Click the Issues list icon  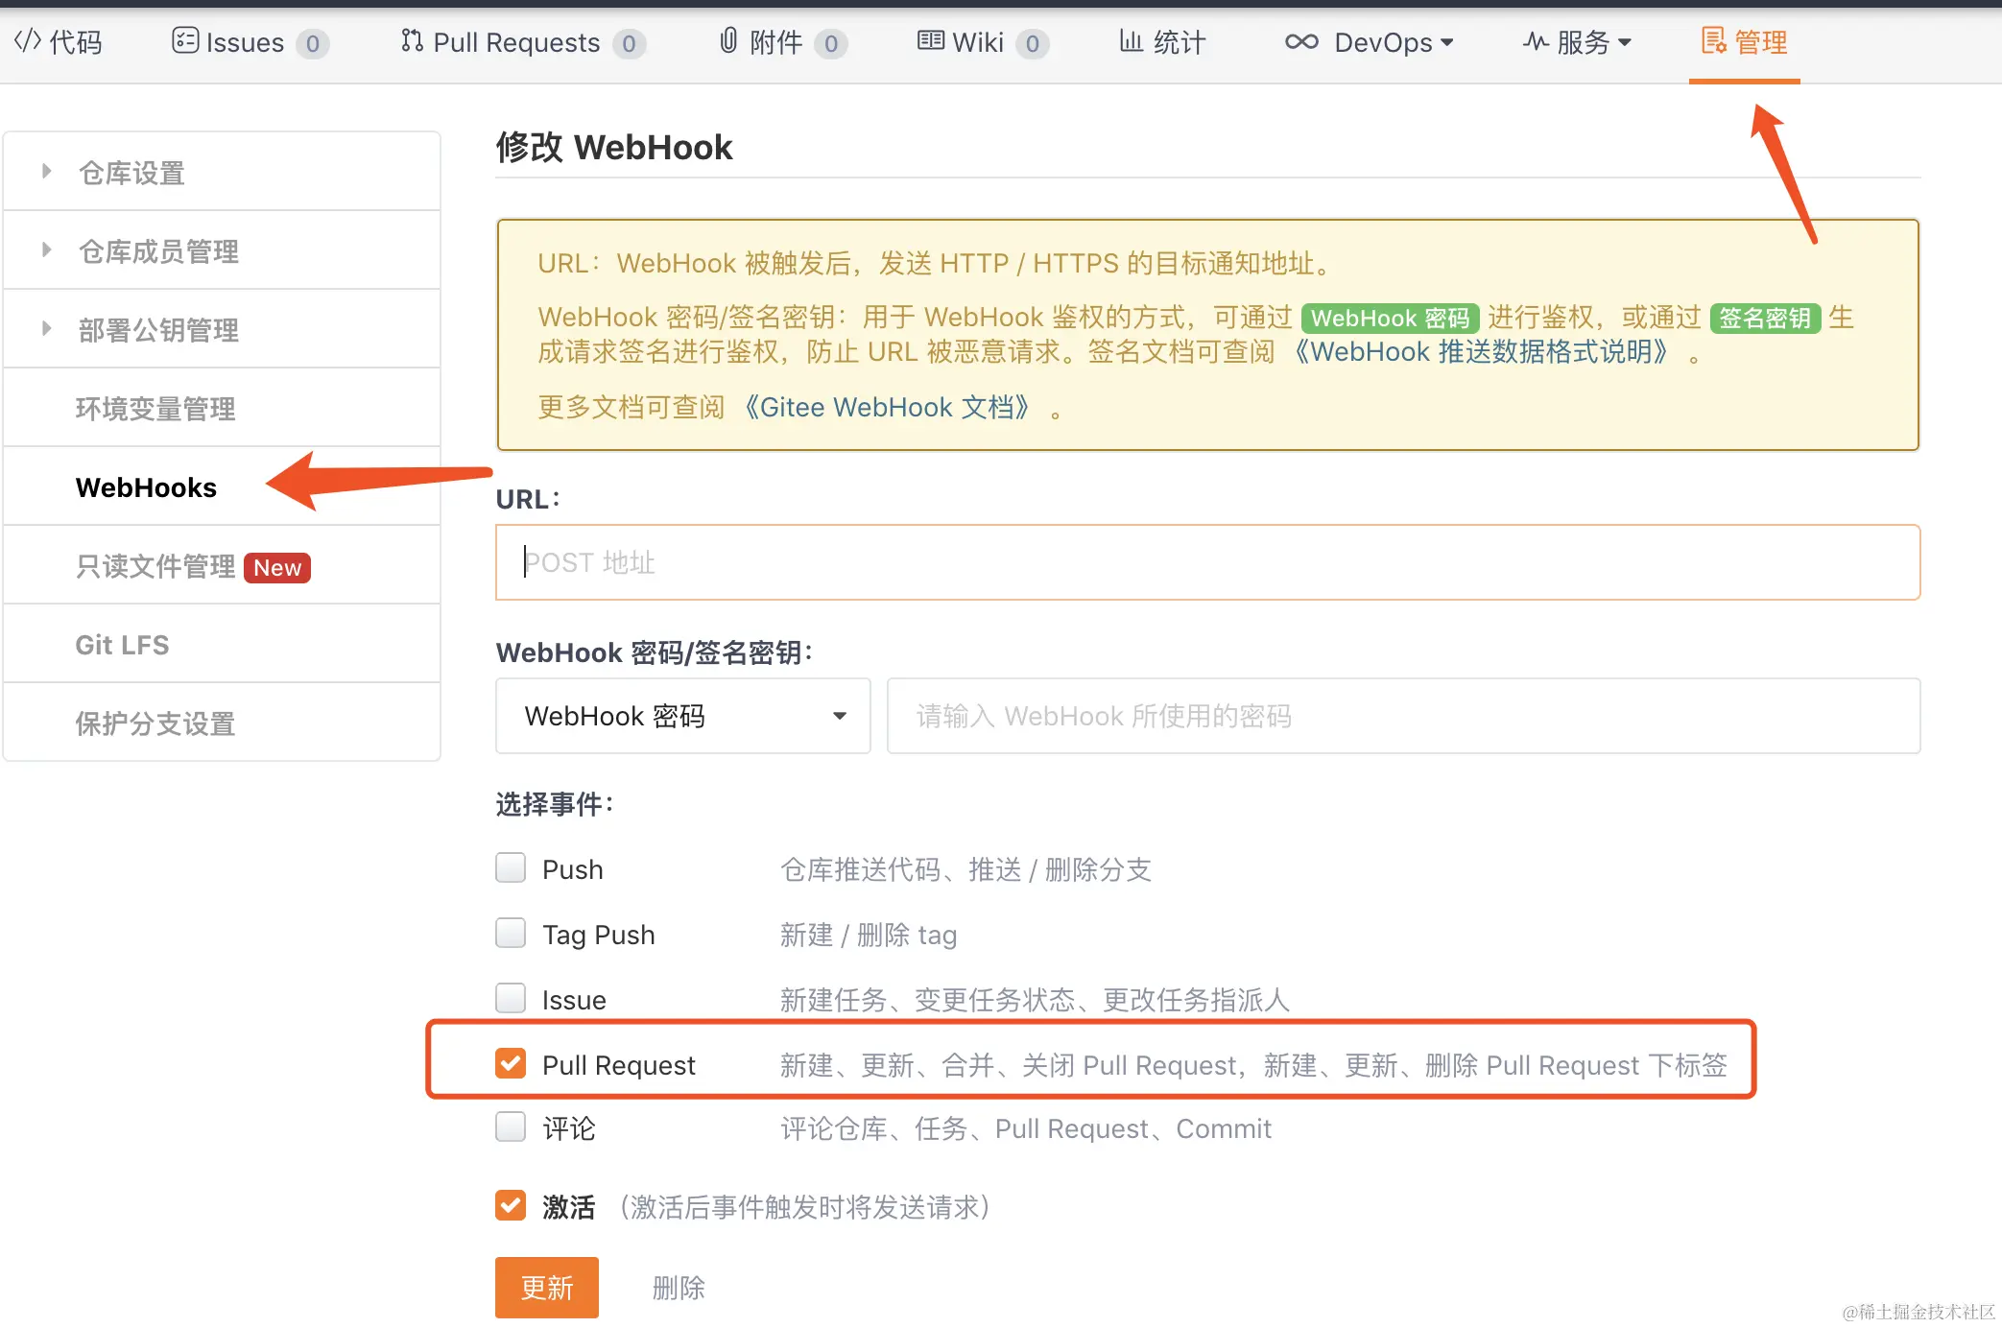(x=184, y=41)
